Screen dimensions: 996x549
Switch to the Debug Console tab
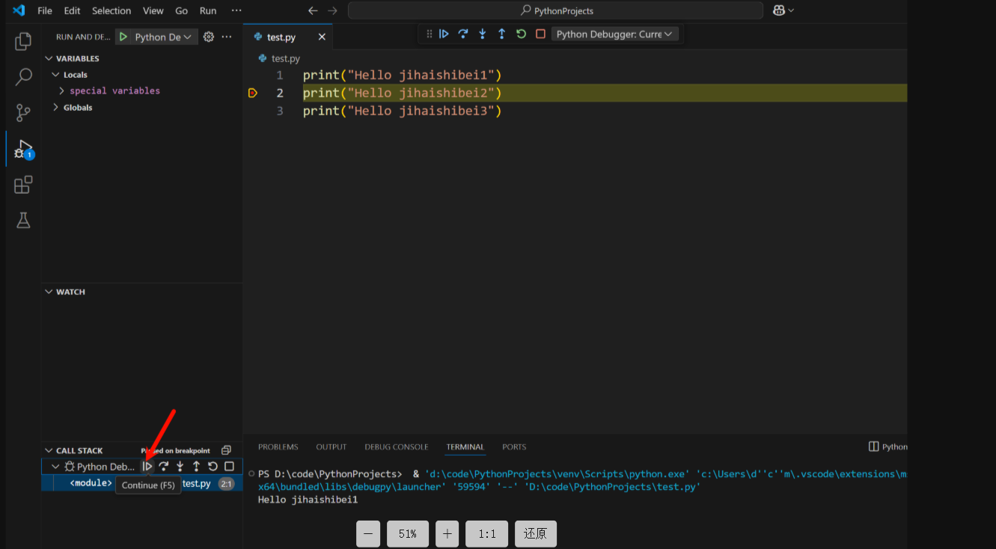click(397, 447)
